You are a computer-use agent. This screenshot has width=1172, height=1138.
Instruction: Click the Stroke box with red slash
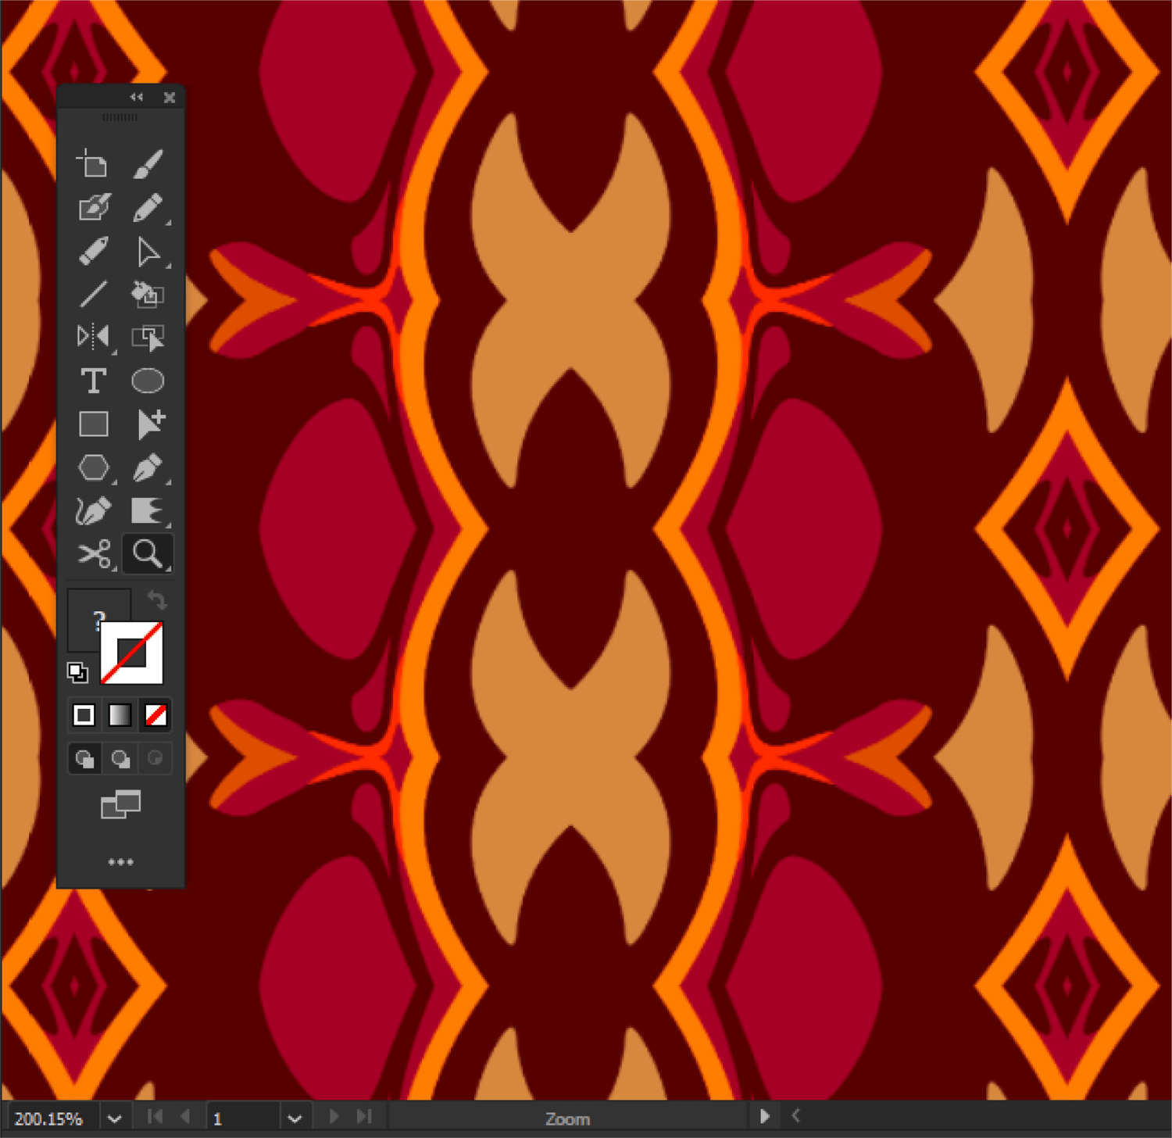point(131,653)
